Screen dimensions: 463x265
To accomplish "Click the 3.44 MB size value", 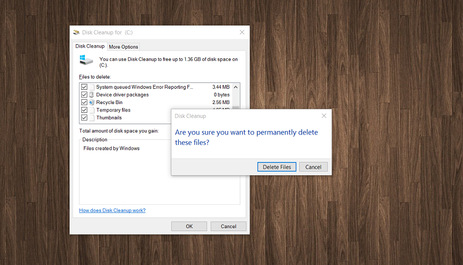I will (221, 87).
